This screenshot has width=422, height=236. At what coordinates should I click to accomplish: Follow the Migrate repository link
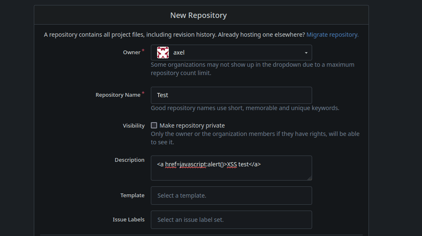[x=332, y=35]
